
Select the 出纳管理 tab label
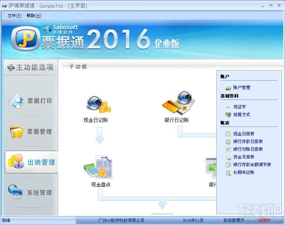(41, 162)
